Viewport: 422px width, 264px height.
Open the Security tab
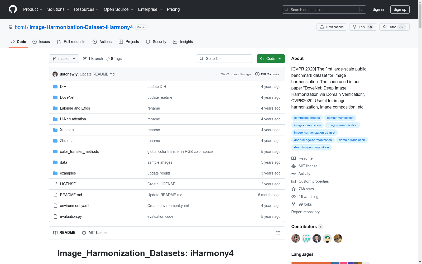[x=156, y=42]
